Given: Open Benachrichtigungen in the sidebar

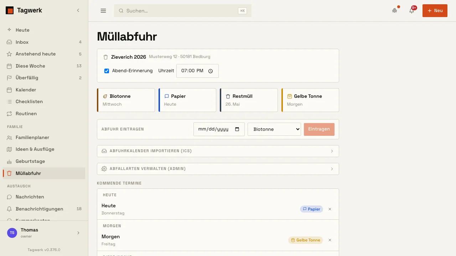Looking at the screenshot, I should tap(44, 209).
